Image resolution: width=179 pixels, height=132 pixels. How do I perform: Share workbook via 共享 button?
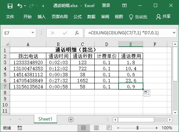click(163, 17)
